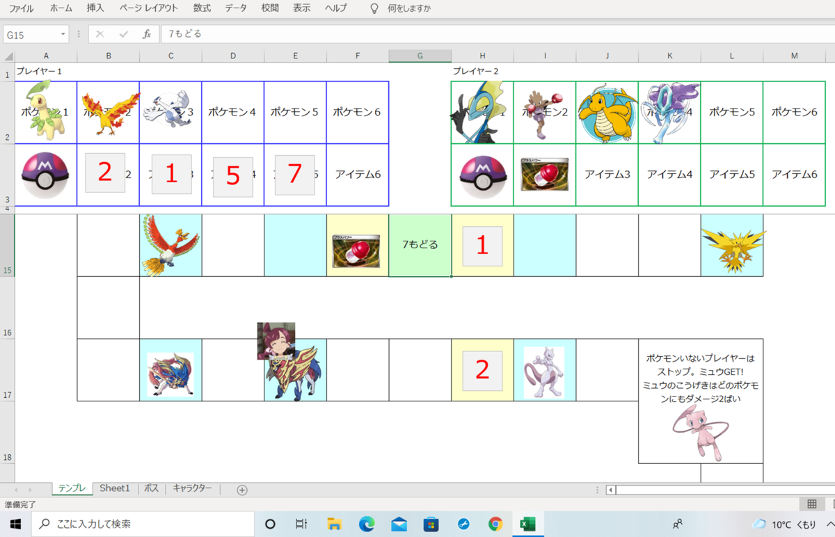This screenshot has width=835, height=537.
Task: Open the weather widget showing 10°C くもり
Action: [x=784, y=524]
